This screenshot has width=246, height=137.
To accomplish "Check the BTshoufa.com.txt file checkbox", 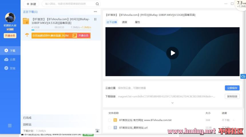I will pos(110,120).
